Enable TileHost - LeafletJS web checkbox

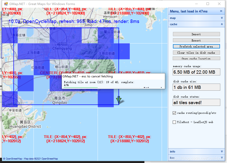click(x=174, y=122)
